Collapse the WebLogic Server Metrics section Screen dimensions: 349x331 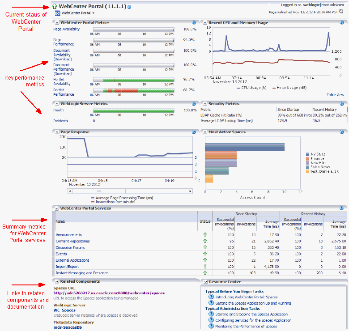pos(57,104)
